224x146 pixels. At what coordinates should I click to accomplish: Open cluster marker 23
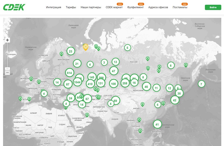point(71,51)
